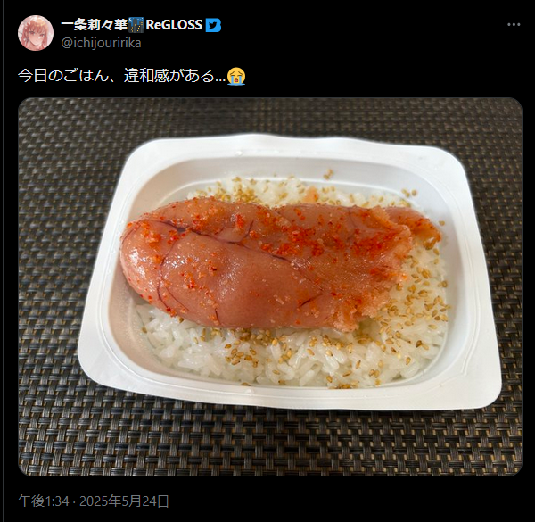The height and width of the screenshot is (522, 535).
Task: Open the @ichijouririka handle link
Action: click(101, 43)
